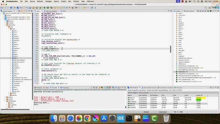Image resolution: width=220 pixels, height=124 pixels.
Task: Open the STM32CubeIDE dock icon
Action: point(121,118)
